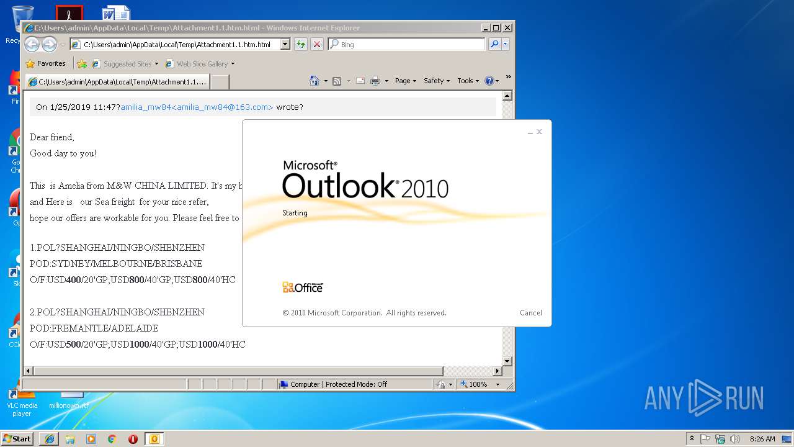Click the Home icon in the command bar
The height and width of the screenshot is (447, 794).
tap(314, 81)
